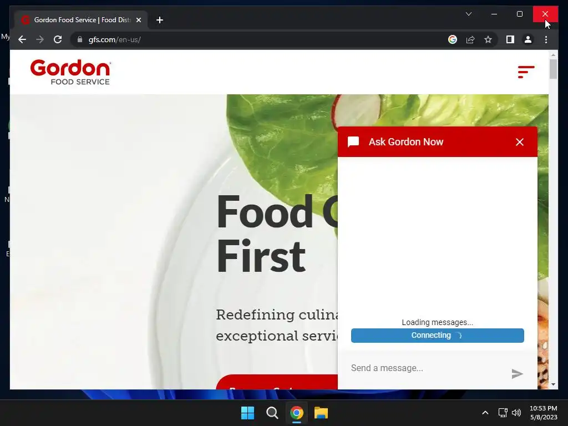Open the Google icon in the address bar
The height and width of the screenshot is (426, 568).
pyautogui.click(x=453, y=39)
